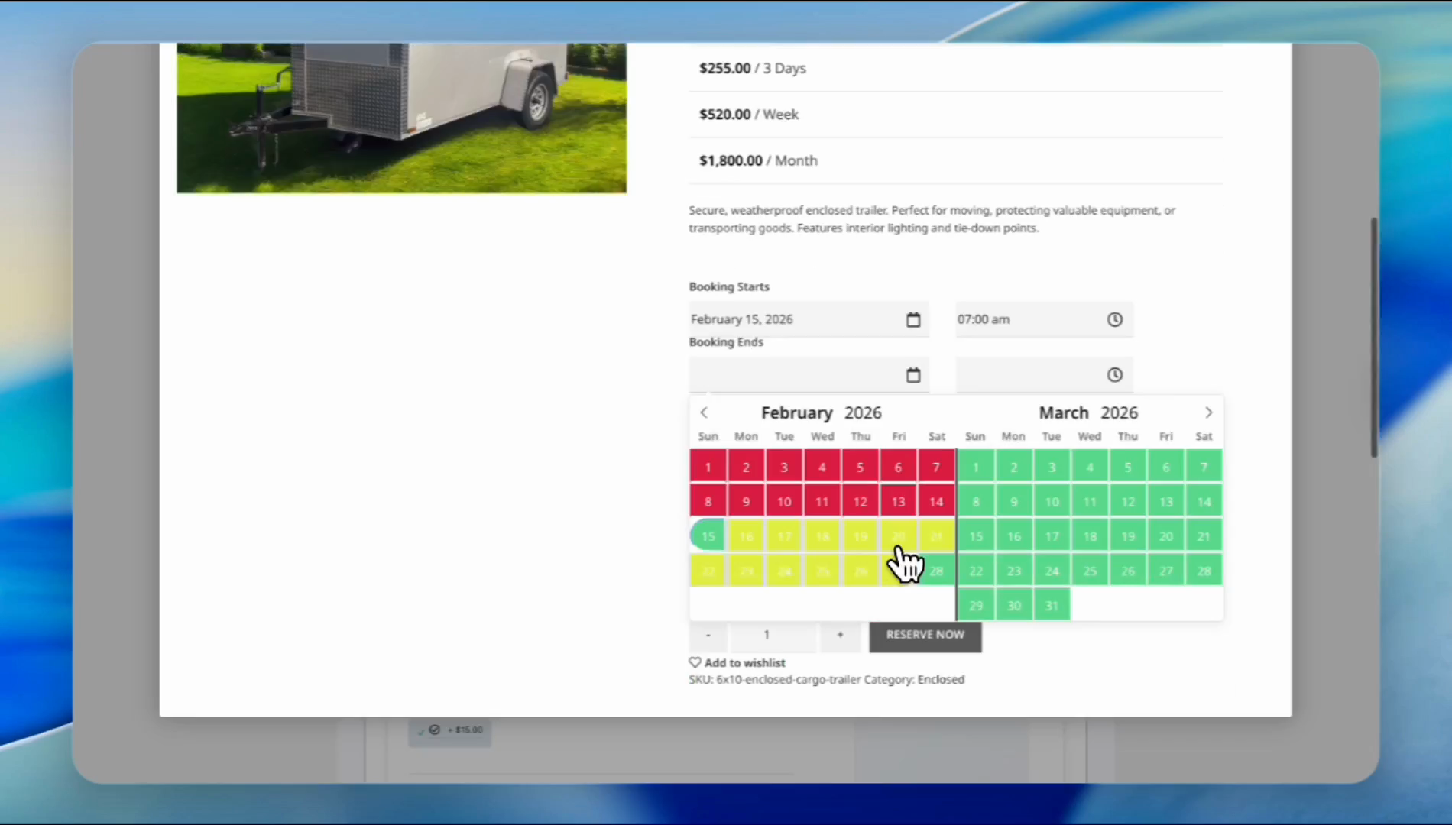Select March 10 in the calendar

point(1052,502)
